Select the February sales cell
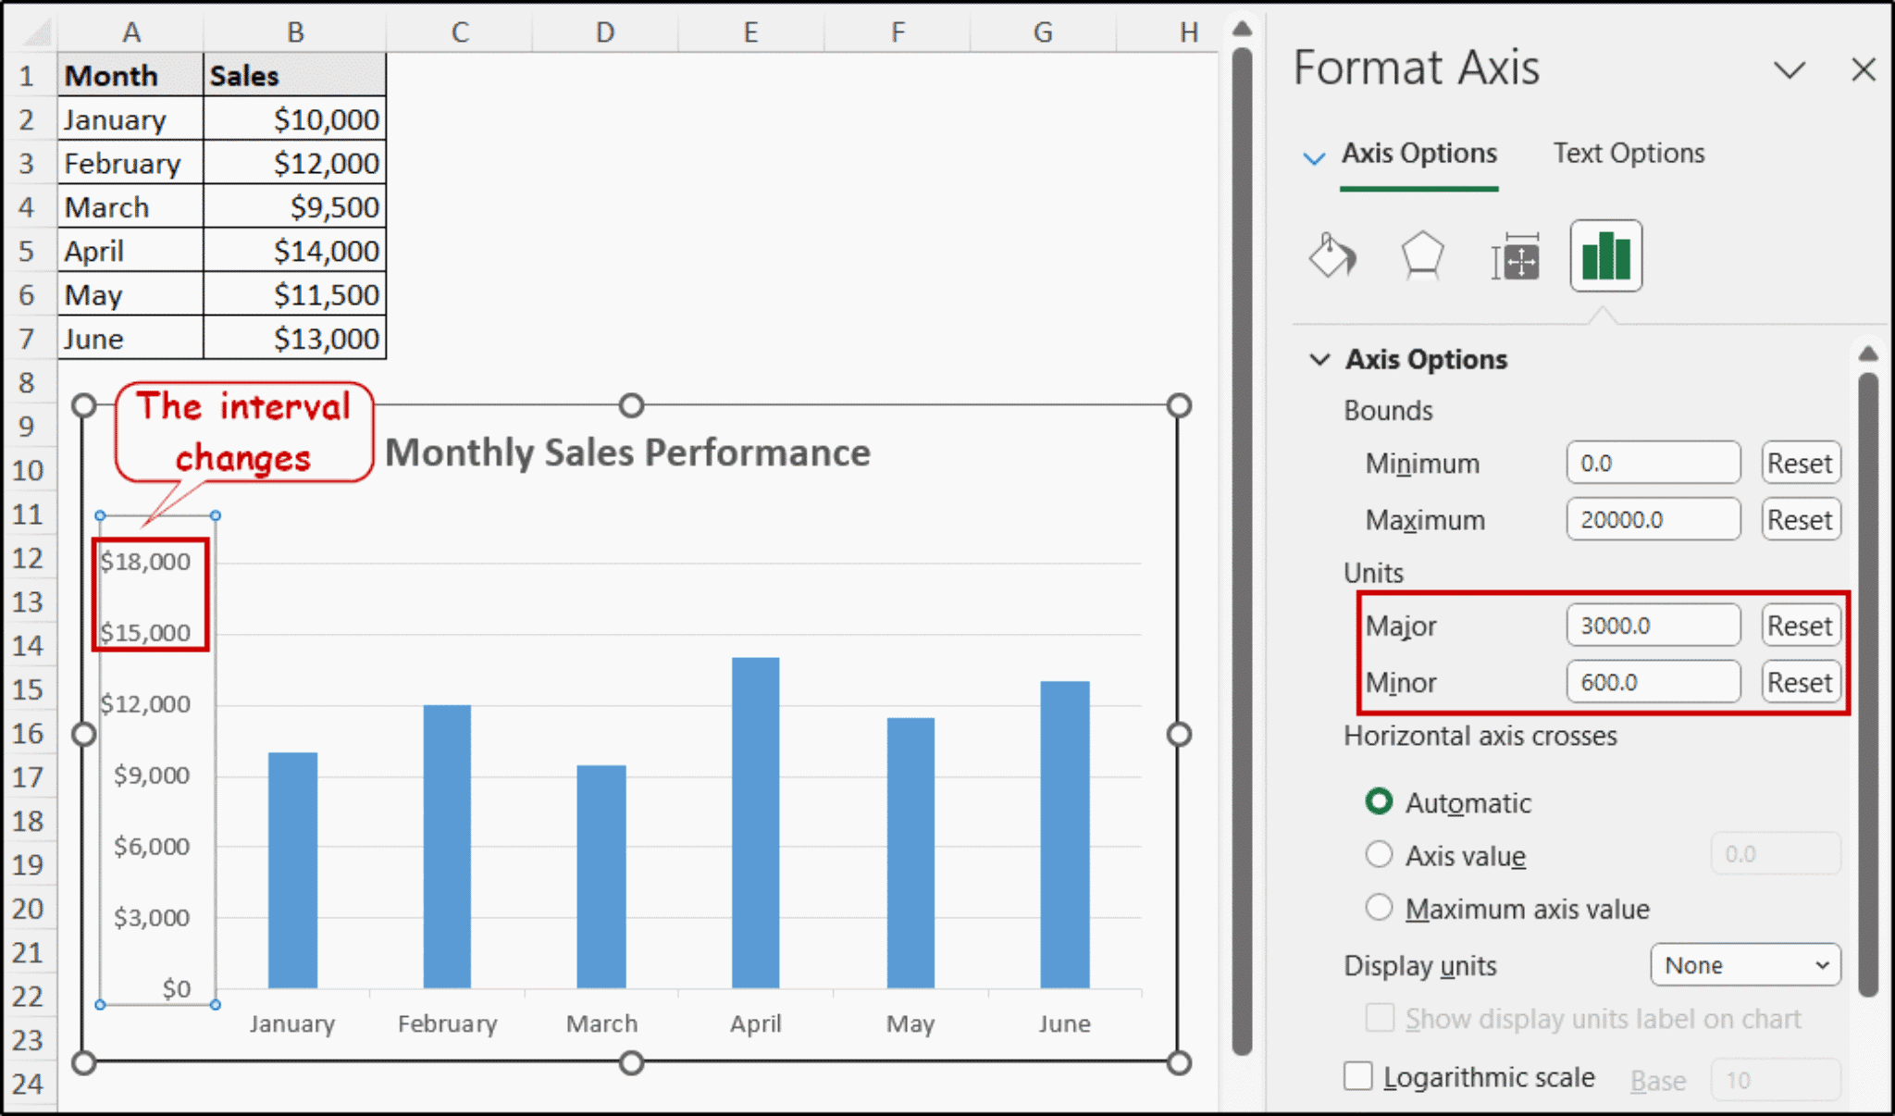Viewport: 1895px width, 1116px height. pos(294,163)
